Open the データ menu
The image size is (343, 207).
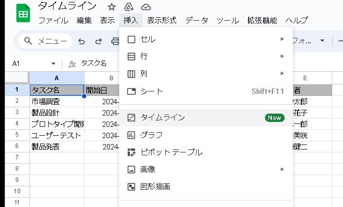pyautogui.click(x=197, y=20)
